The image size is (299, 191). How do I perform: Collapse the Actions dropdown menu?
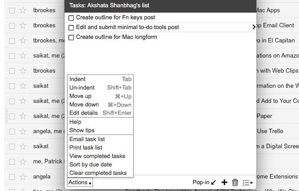80,182
